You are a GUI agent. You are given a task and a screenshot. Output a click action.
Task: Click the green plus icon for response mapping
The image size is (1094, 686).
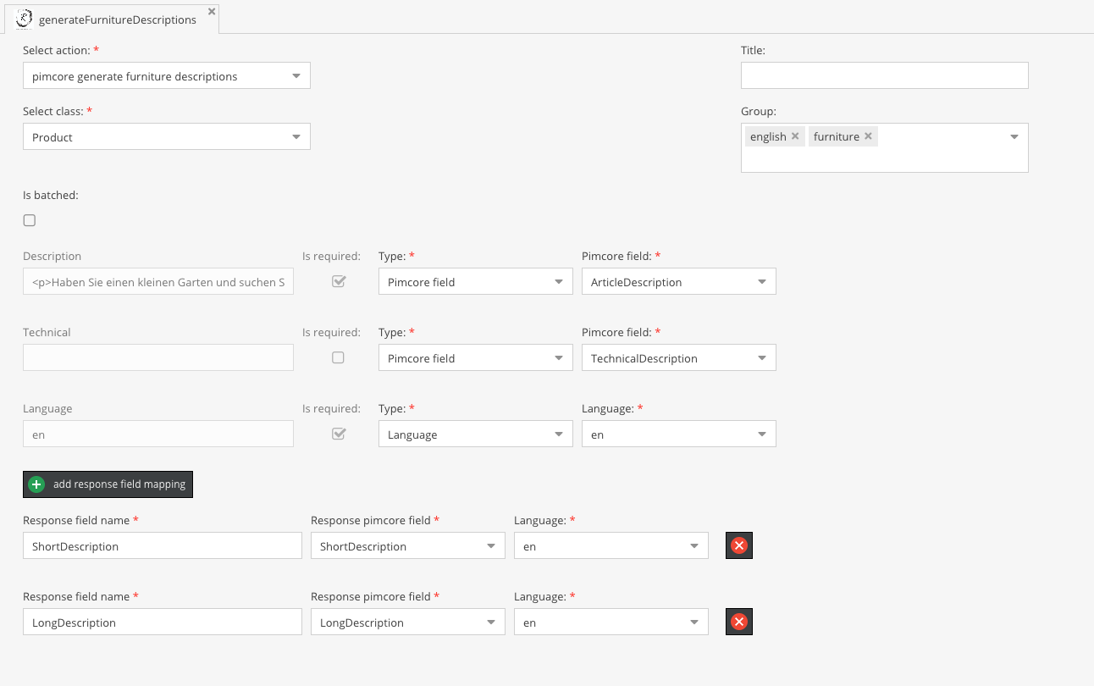pyautogui.click(x=36, y=484)
